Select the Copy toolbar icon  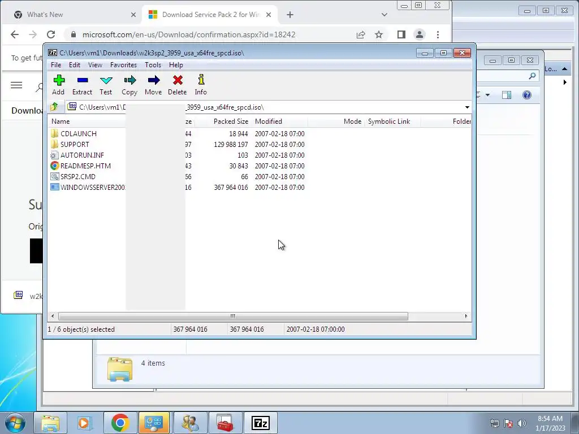pos(129,85)
